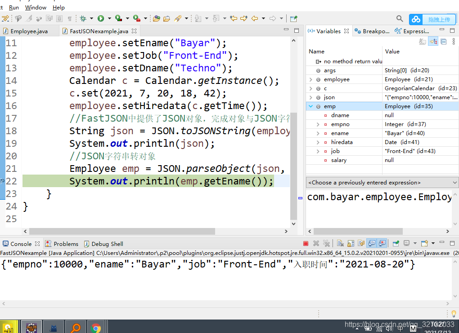Screen dimensions: 459x333
Task: Click the editor horizontal scrollbar
Action: coord(122,232)
